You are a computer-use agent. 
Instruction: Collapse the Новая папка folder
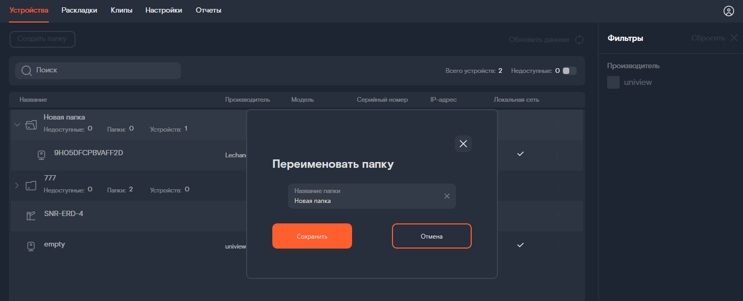(x=17, y=125)
